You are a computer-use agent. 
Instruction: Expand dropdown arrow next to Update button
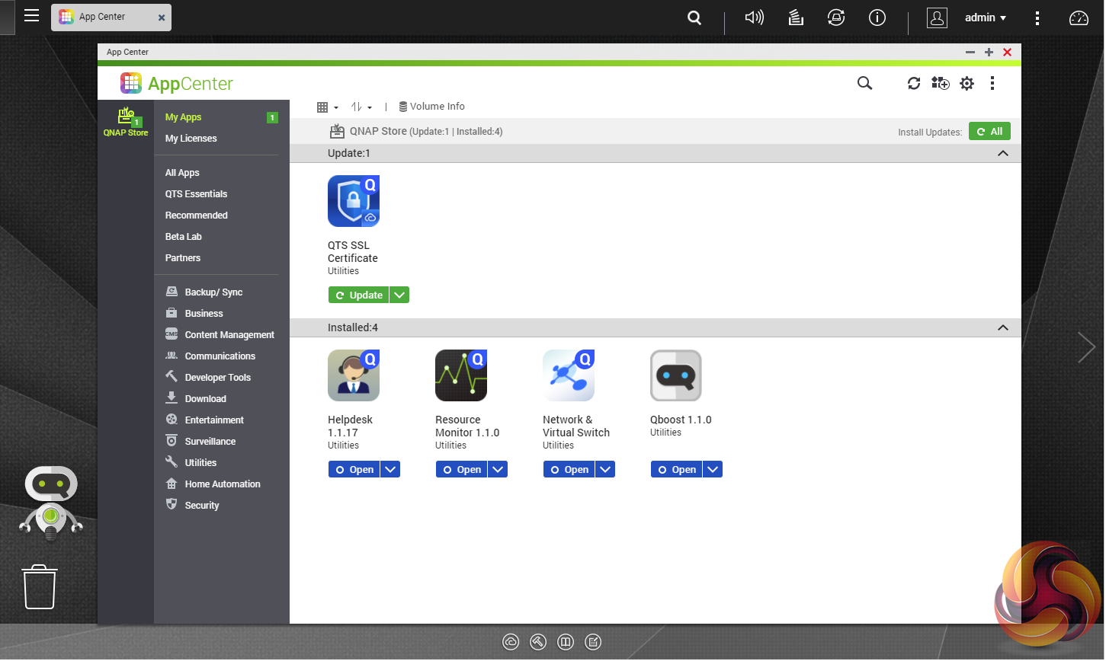[x=399, y=295]
